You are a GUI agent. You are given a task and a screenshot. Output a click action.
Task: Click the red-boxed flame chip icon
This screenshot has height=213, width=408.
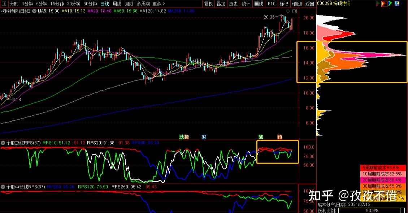[x=384, y=4]
